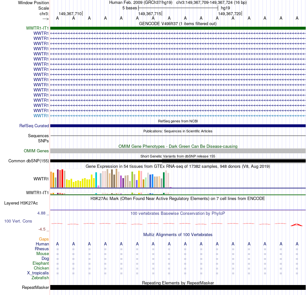
Task: Open 100 vertebrates Basewise Conservation by PhyloP title
Action: coord(178,214)
